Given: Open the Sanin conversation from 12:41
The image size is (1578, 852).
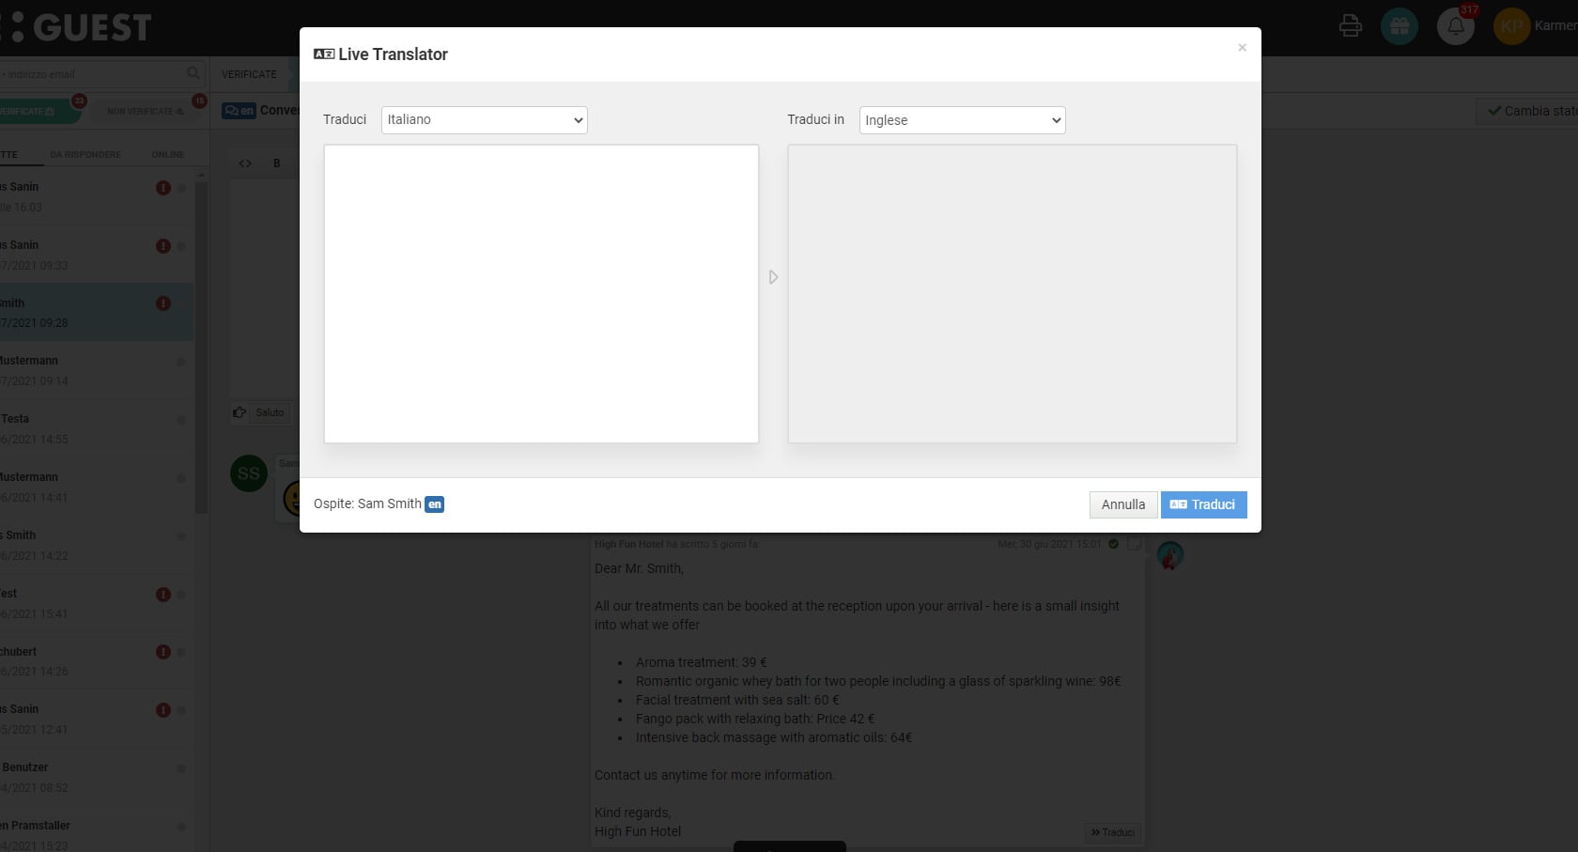Looking at the screenshot, I should coord(97,720).
